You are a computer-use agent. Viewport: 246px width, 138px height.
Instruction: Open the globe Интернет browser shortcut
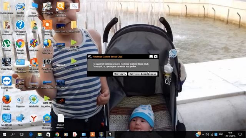coord(47,47)
